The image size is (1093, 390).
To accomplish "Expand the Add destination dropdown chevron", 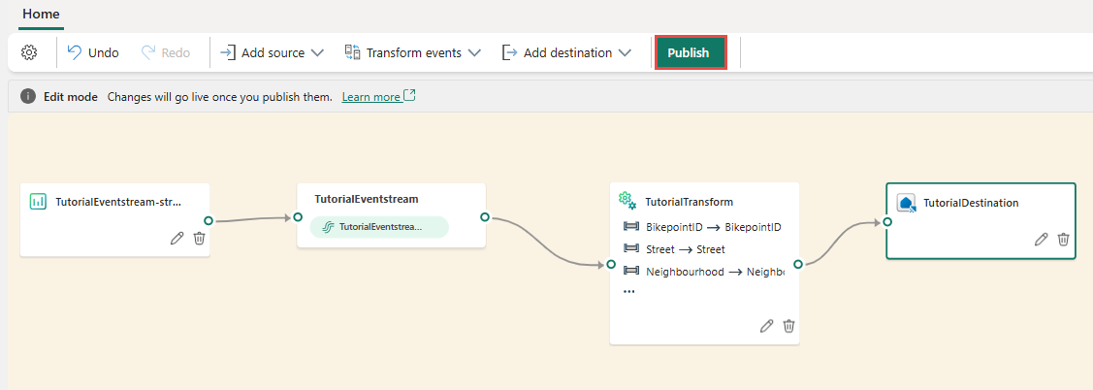I will (625, 53).
